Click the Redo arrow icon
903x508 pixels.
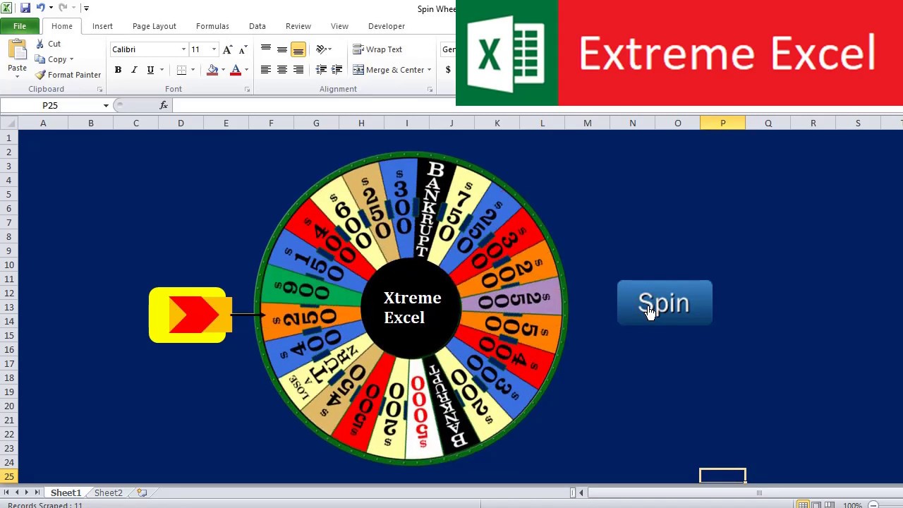tap(63, 8)
